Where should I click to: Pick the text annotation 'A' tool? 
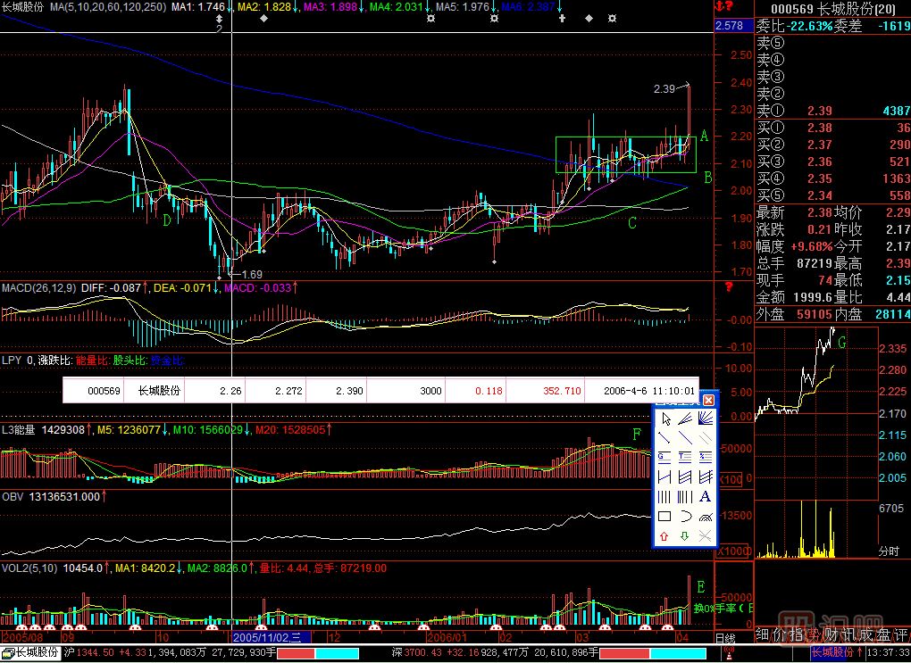[x=706, y=496]
